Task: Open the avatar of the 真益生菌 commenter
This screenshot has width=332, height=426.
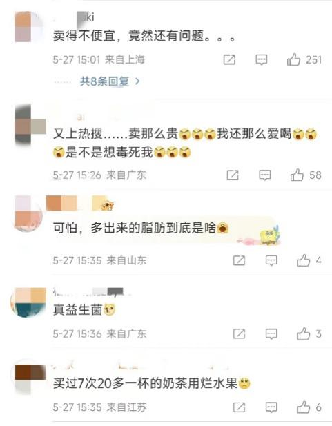Action: (x=28, y=302)
